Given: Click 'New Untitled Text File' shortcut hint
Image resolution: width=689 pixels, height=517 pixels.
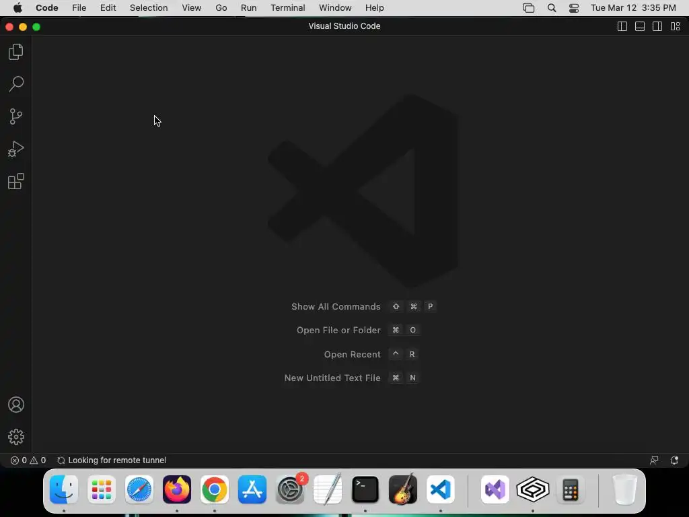Looking at the screenshot, I should (351, 378).
